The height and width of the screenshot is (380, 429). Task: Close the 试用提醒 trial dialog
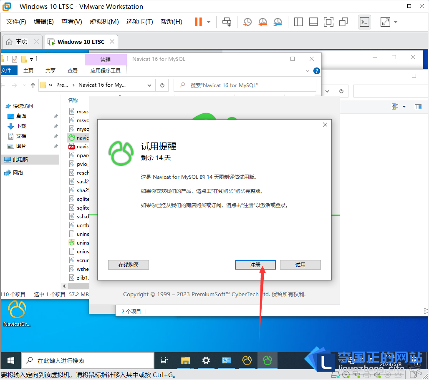point(325,125)
